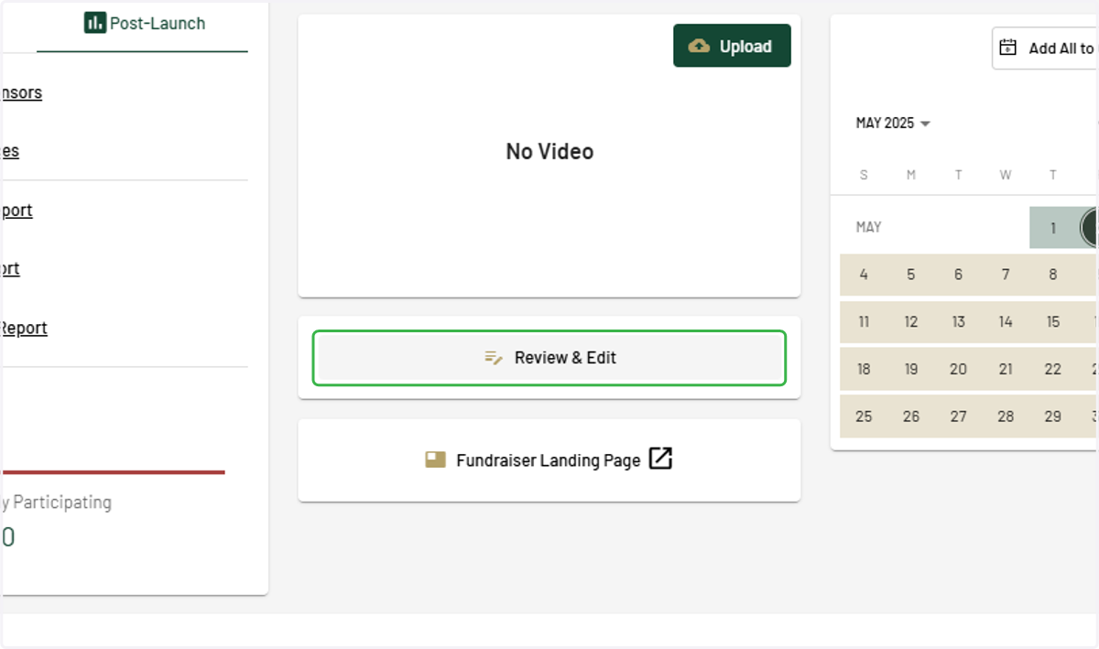Click the "No Video" placeholder text
The width and height of the screenshot is (1099, 649).
tap(549, 152)
